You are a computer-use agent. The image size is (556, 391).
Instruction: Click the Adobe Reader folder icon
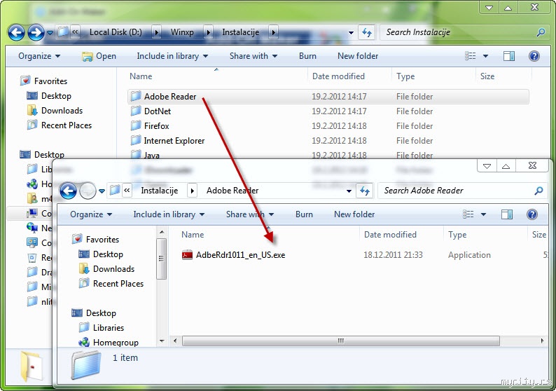[x=135, y=96]
